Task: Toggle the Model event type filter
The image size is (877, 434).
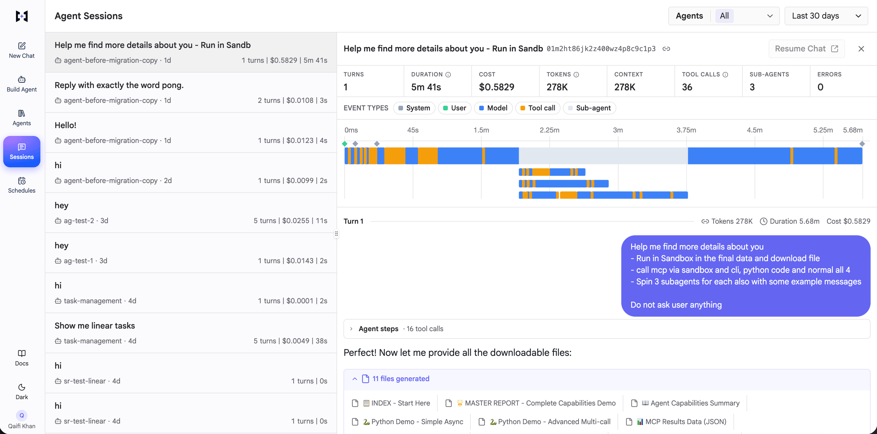Action: [x=493, y=108]
